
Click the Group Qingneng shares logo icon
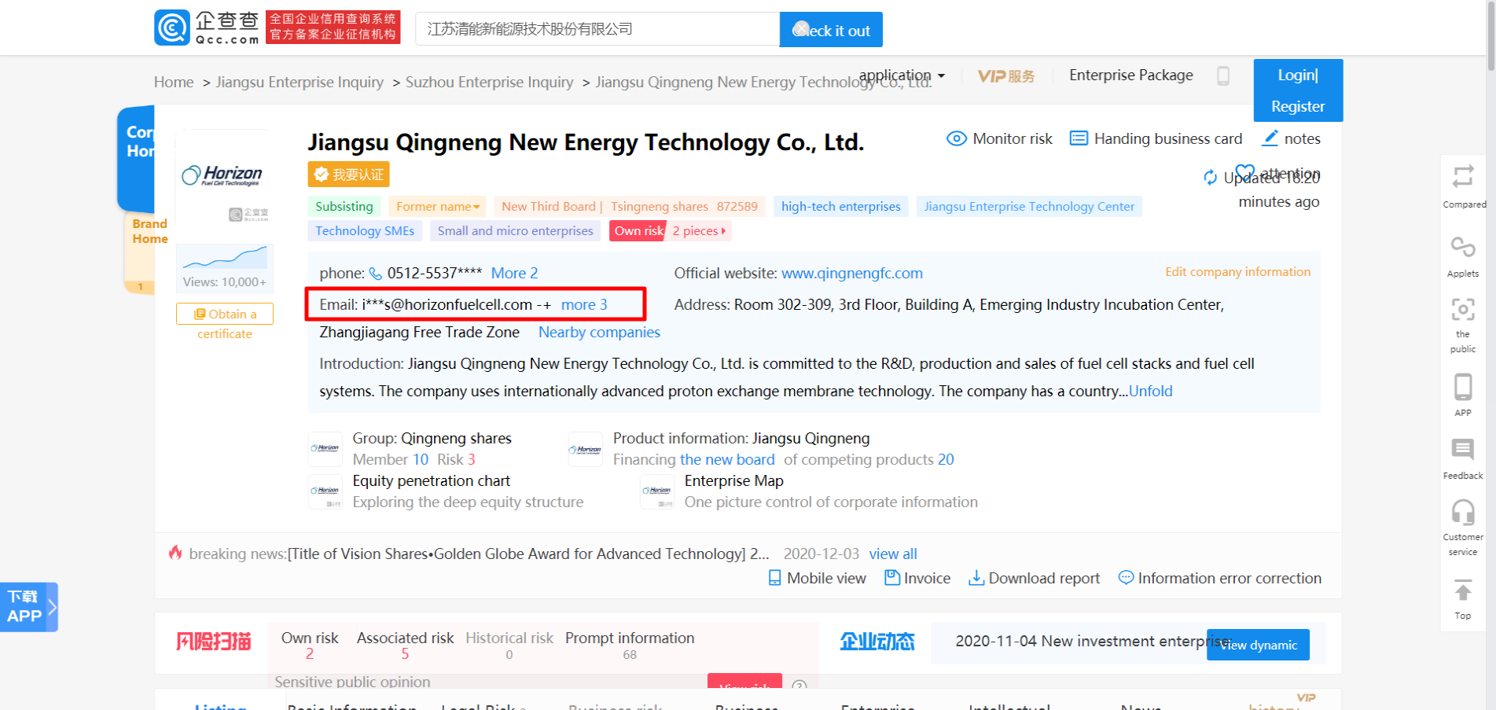325,449
